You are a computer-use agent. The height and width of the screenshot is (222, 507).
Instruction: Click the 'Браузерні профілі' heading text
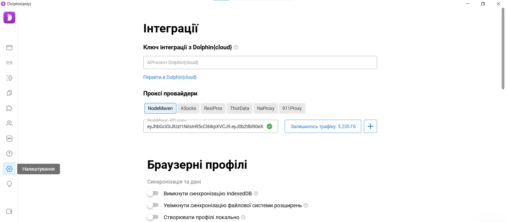coord(197,165)
